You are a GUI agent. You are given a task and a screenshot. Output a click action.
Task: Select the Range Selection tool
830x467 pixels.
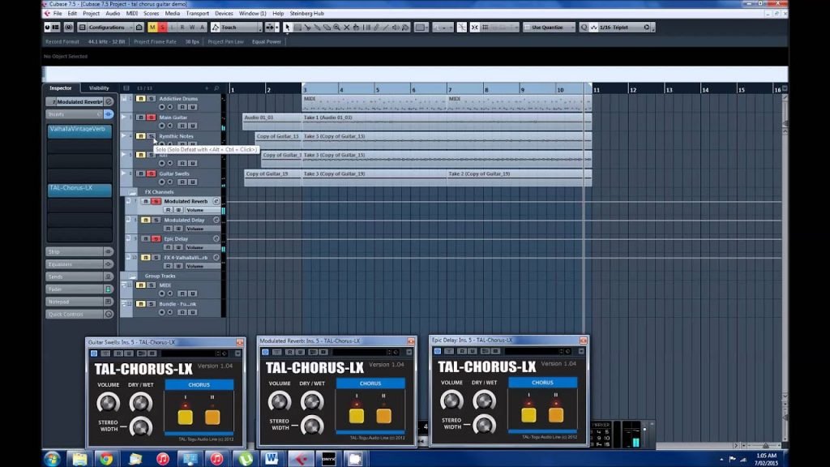coord(297,27)
